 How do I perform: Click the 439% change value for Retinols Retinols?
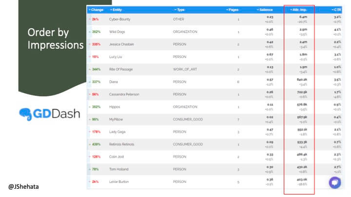(96, 144)
